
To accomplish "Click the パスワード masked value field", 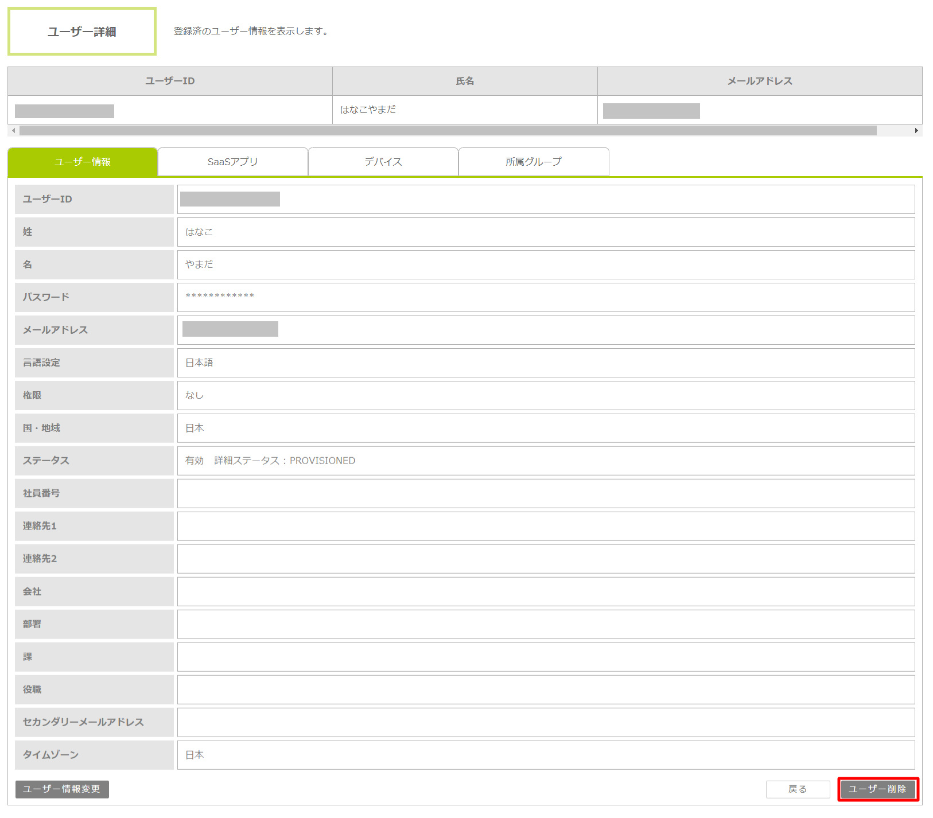I will (x=546, y=297).
